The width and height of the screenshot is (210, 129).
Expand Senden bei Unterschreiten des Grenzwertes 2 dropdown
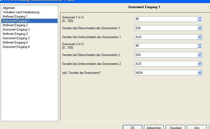click(x=199, y=64)
